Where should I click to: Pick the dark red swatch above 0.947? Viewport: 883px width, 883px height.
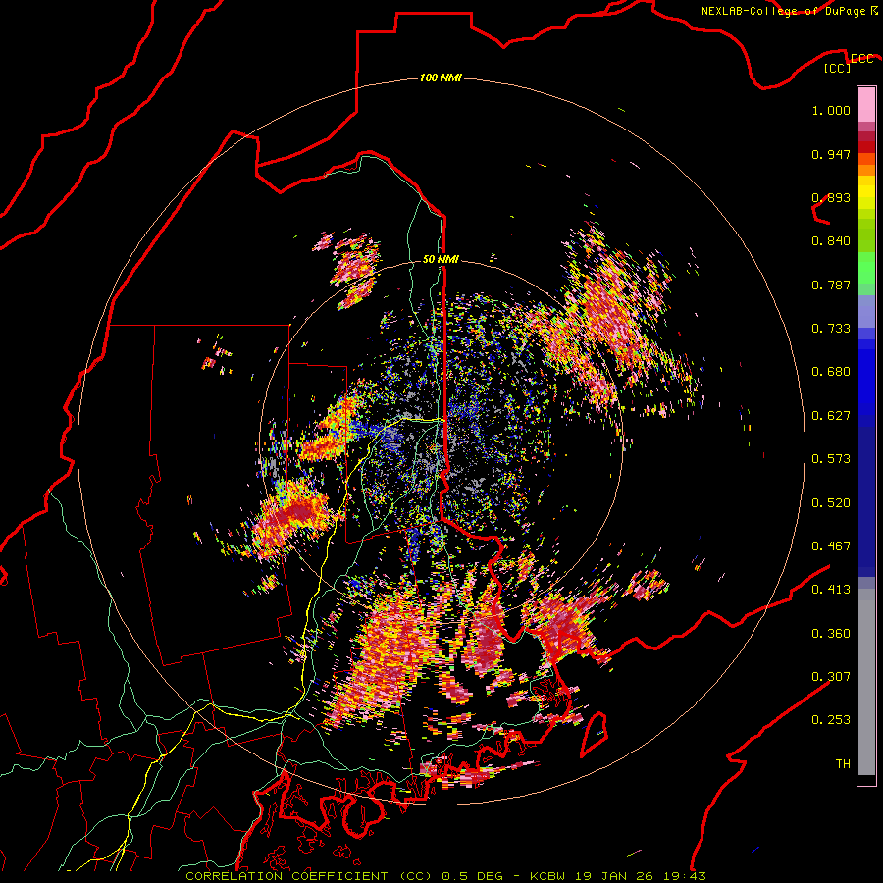tap(866, 147)
